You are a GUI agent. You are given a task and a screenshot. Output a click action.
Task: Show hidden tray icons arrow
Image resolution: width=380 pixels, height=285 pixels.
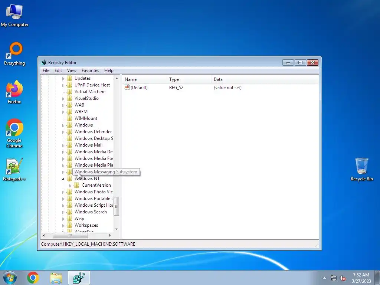[x=324, y=278]
